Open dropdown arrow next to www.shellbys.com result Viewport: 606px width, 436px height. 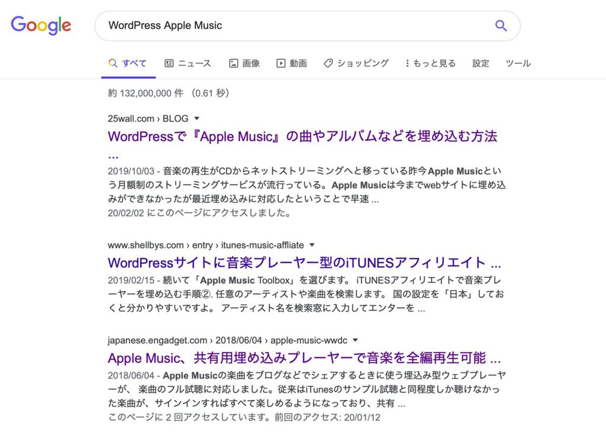[312, 245]
